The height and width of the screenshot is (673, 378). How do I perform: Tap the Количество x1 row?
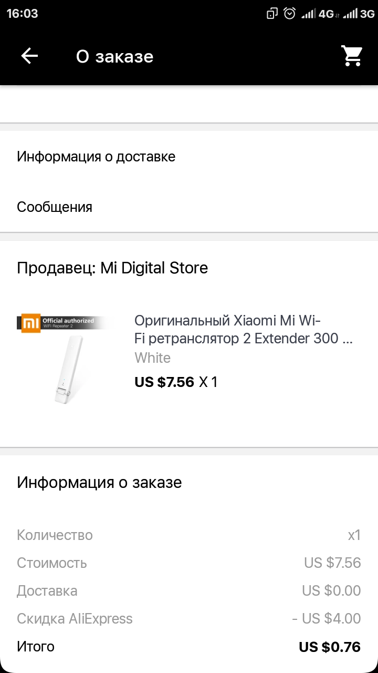tap(189, 535)
